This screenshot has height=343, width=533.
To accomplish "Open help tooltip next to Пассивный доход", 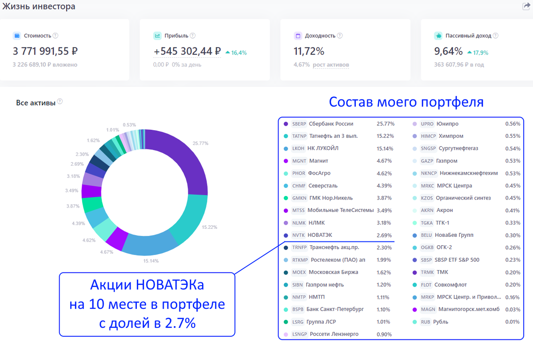I will click(x=496, y=36).
